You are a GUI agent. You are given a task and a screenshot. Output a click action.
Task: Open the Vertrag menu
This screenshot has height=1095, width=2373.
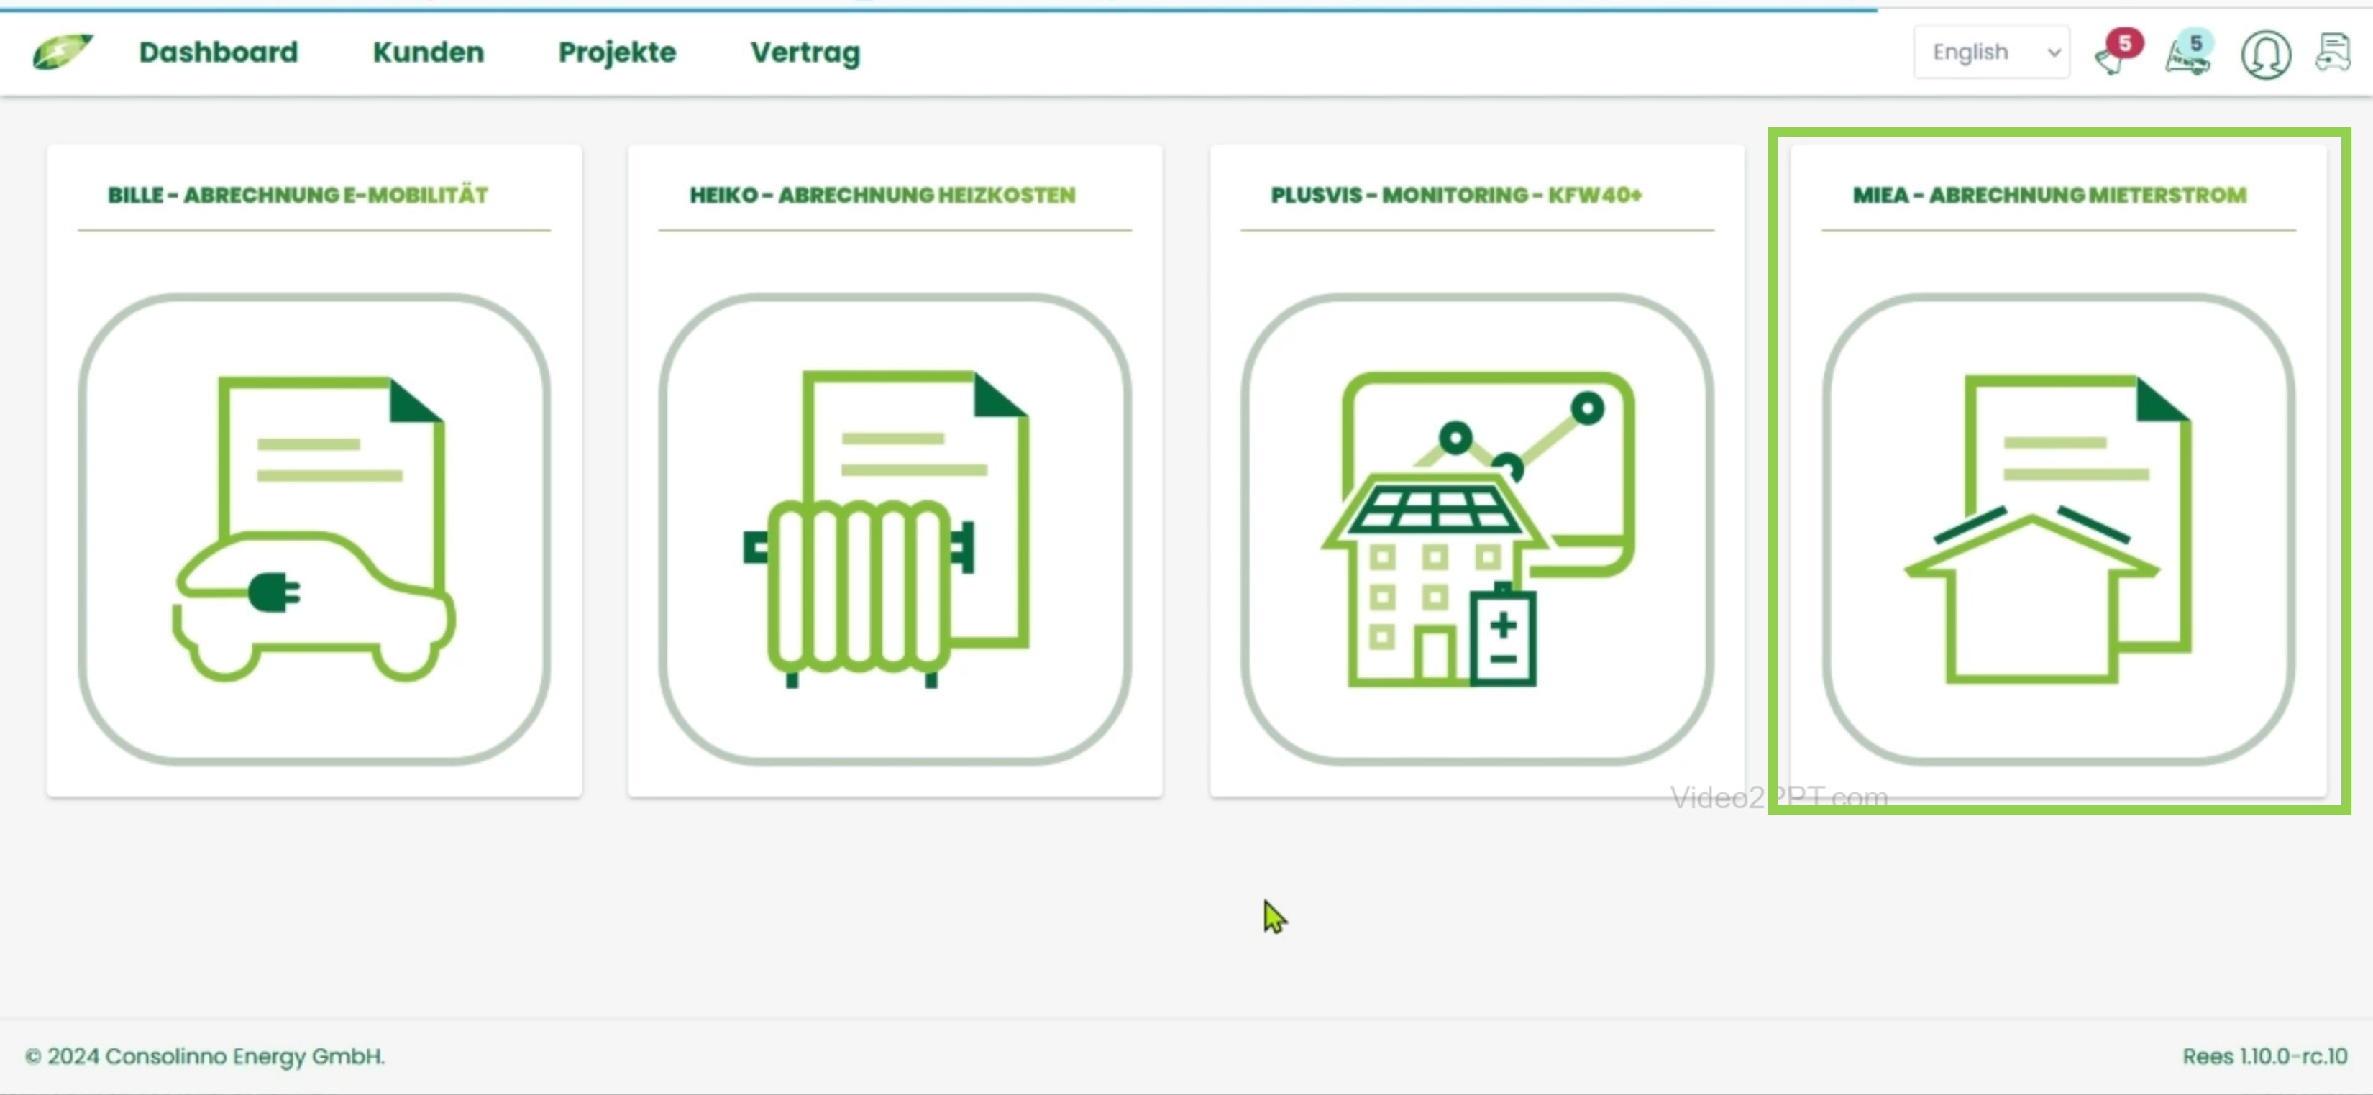pyautogui.click(x=805, y=53)
